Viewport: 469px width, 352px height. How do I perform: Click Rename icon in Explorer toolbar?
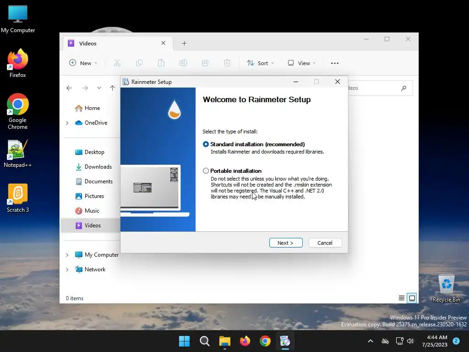pyautogui.click(x=183, y=63)
